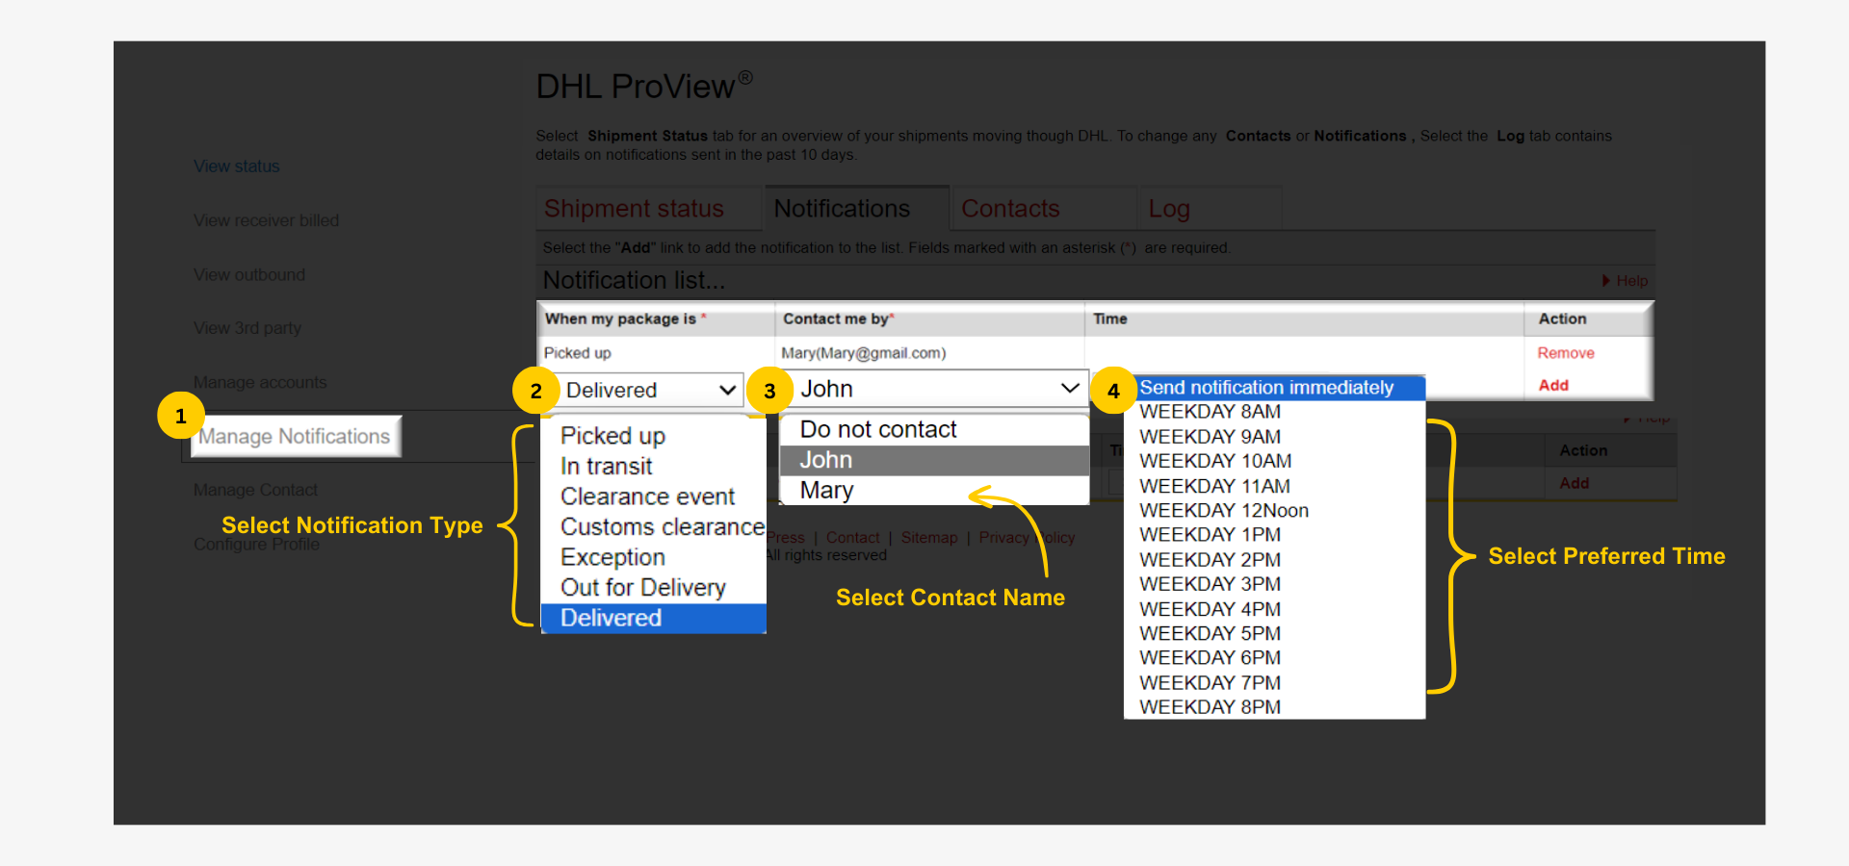Open Manage accounts in sidebar
Screen dimensions: 1849x866
click(260, 382)
